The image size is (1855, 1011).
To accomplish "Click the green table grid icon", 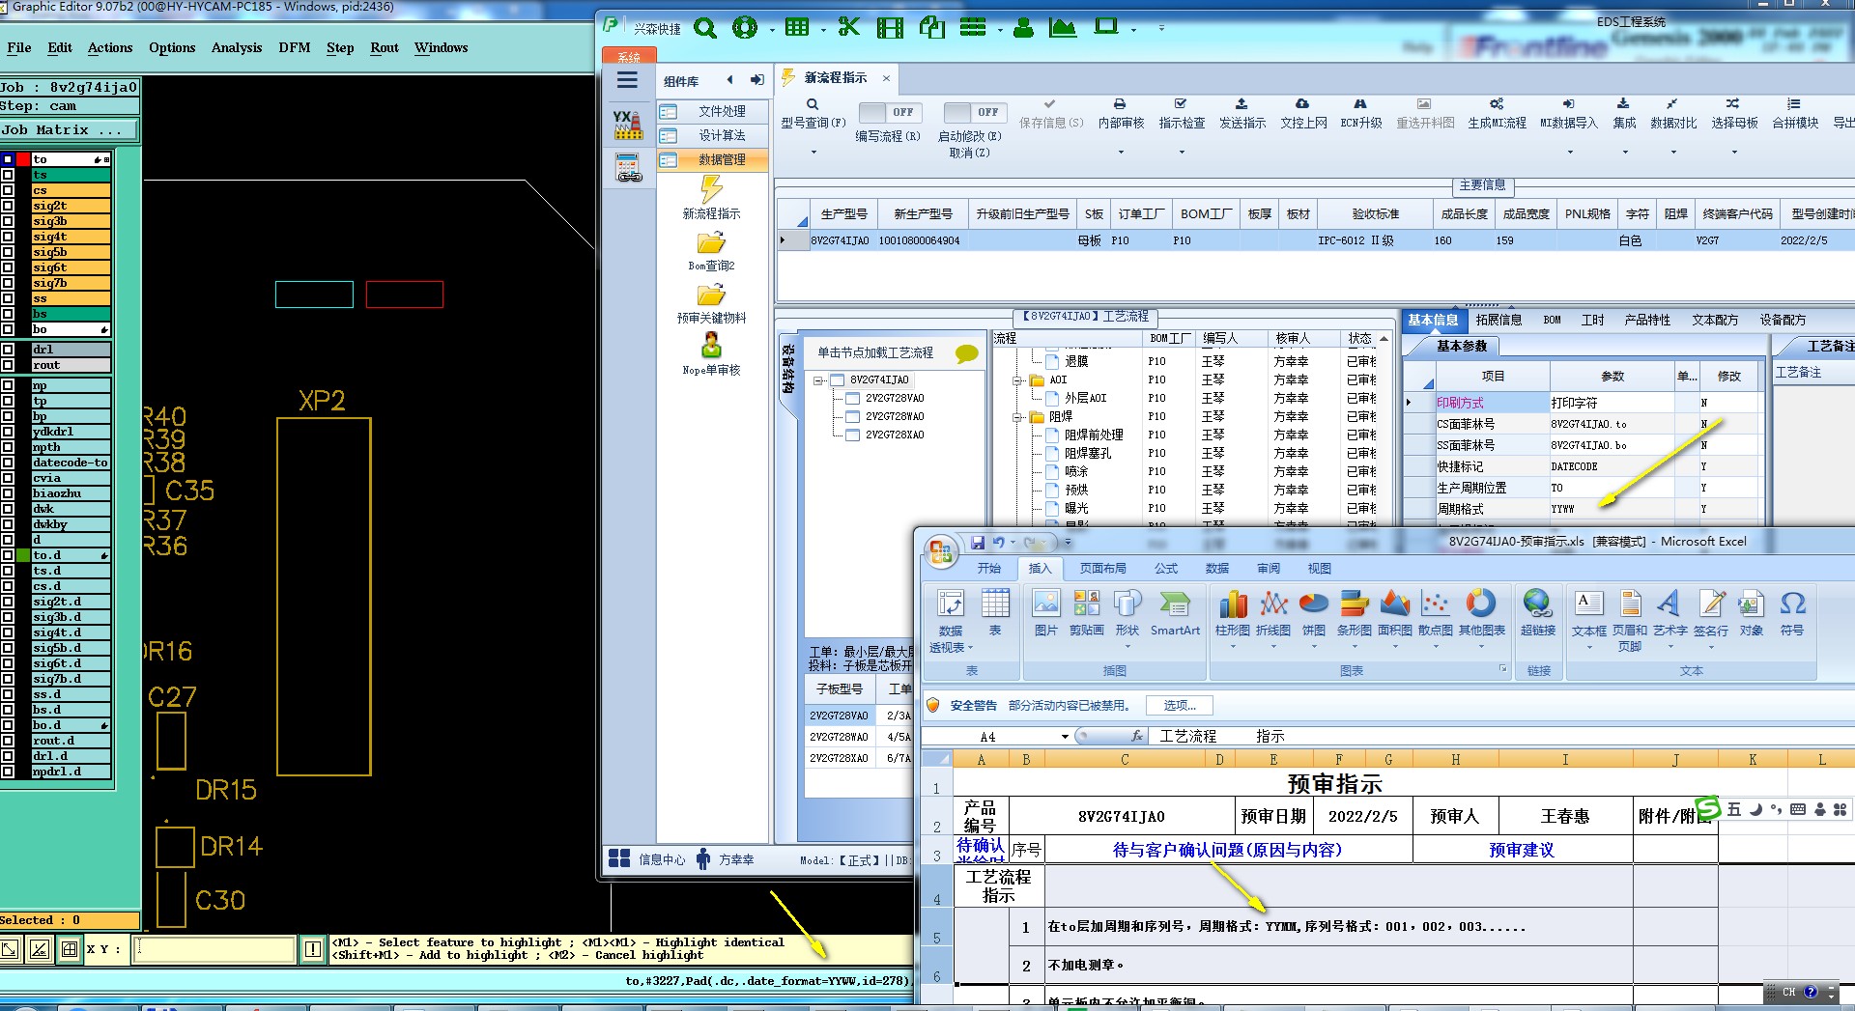I will (x=797, y=27).
